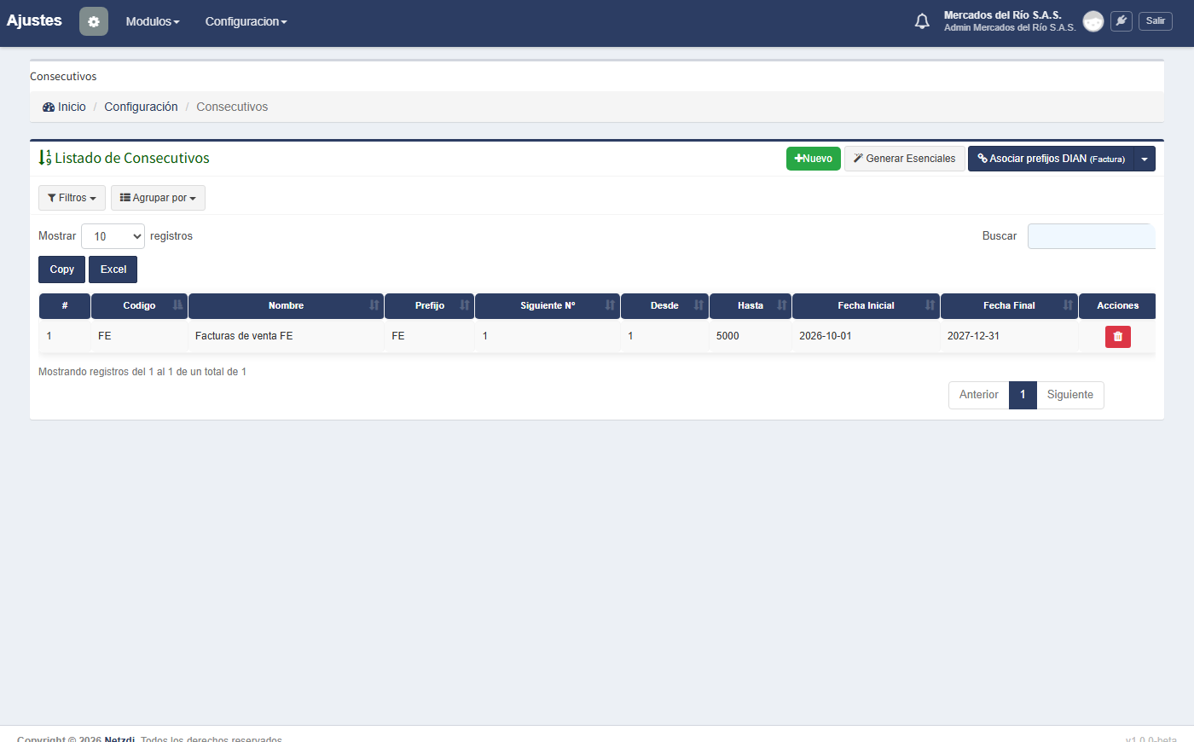Select page 1 in pagination
The image size is (1194, 742).
(1023, 395)
